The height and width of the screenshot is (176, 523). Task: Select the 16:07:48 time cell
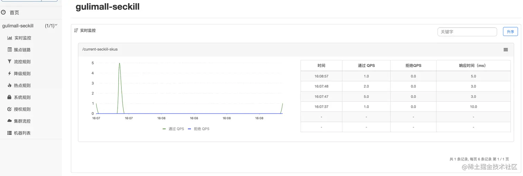[321, 86]
